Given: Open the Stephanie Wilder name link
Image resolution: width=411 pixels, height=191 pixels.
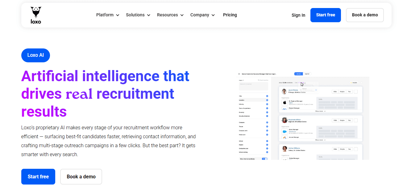Looking at the screenshot, I should tap(295, 119).
